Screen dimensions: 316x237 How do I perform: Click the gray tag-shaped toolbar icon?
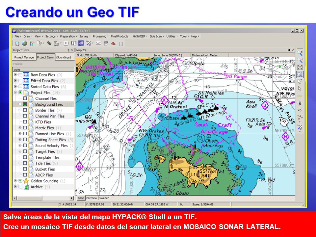click(66, 43)
